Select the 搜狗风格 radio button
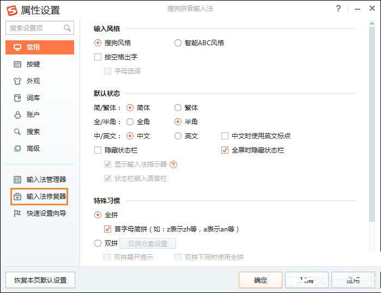Viewport: 381px width, 293px height. coord(98,43)
